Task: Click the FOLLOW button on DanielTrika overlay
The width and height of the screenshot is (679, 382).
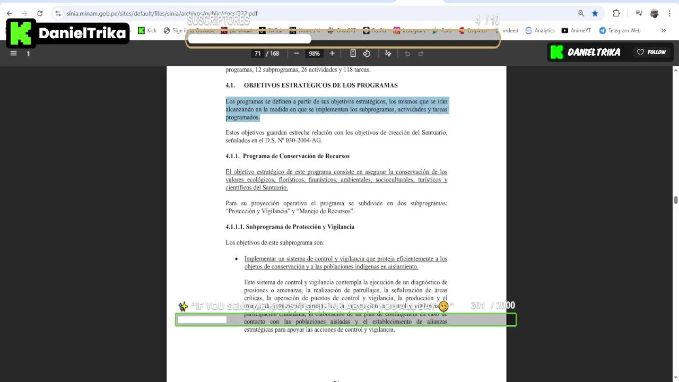Action: click(652, 52)
